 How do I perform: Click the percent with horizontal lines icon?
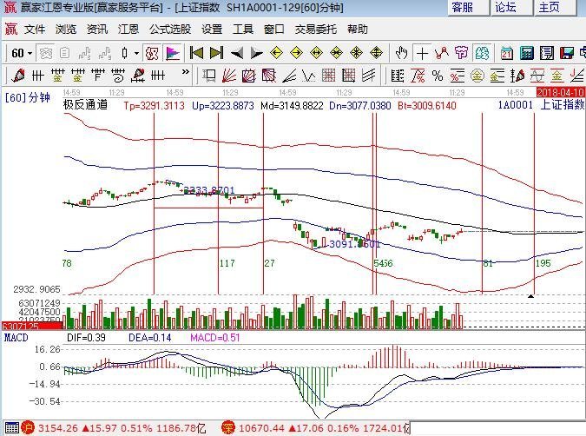click(457, 76)
